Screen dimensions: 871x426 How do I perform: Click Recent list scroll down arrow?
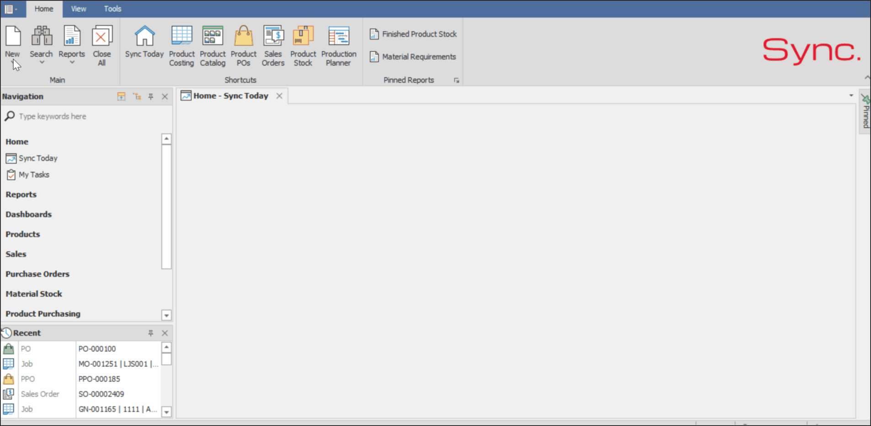(x=166, y=412)
